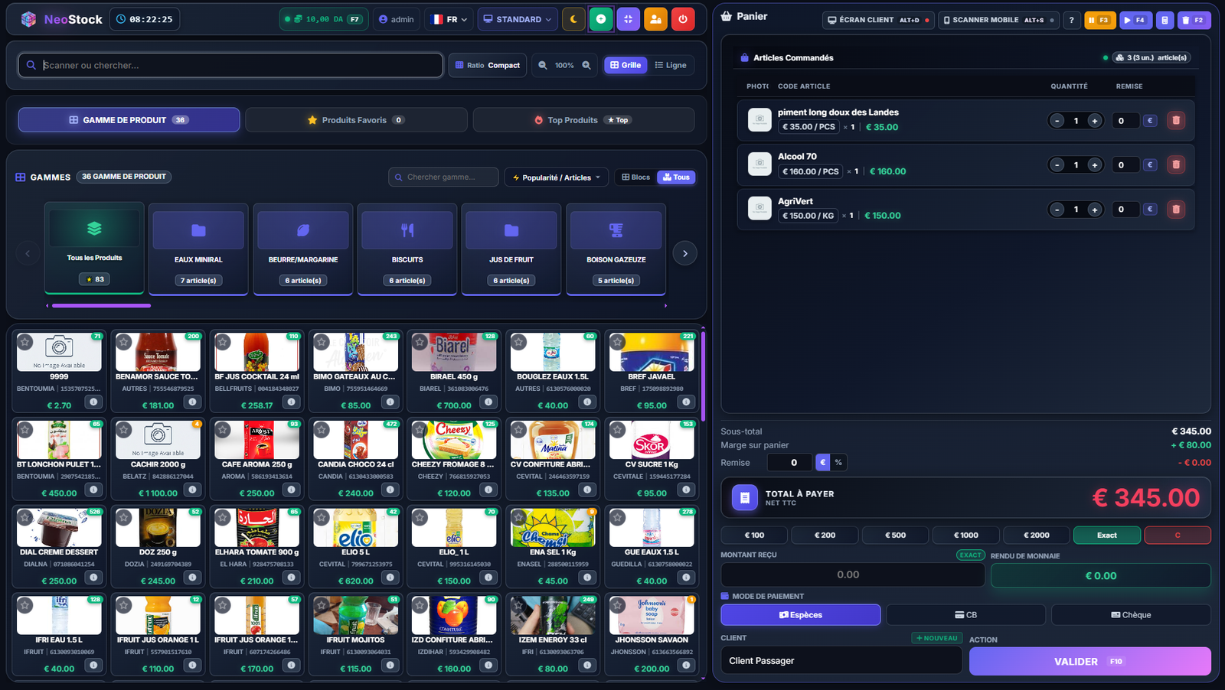Add new client with NOUVEAU button
1225x690 pixels.
click(936, 638)
